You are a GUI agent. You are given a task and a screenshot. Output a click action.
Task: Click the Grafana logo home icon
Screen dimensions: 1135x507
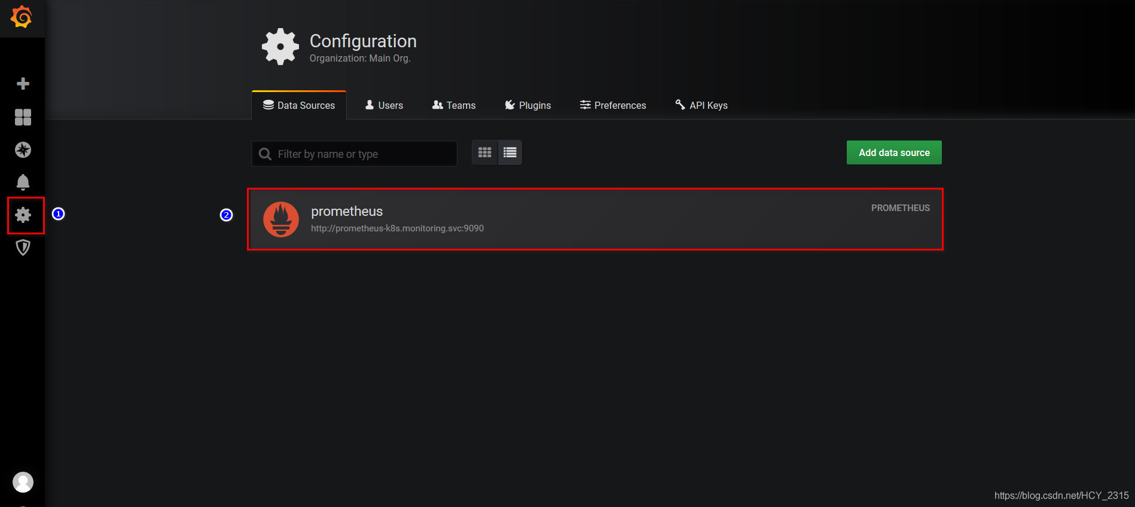[x=22, y=17]
